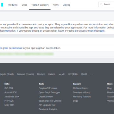
Task: Open the Bugs support link
Action: [x=75, y=101]
